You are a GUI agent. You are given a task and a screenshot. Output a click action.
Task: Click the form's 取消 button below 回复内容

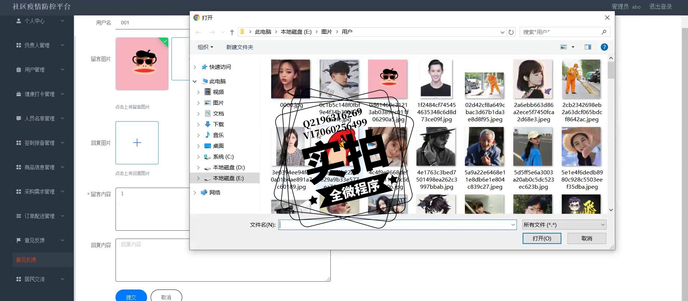[x=166, y=297]
